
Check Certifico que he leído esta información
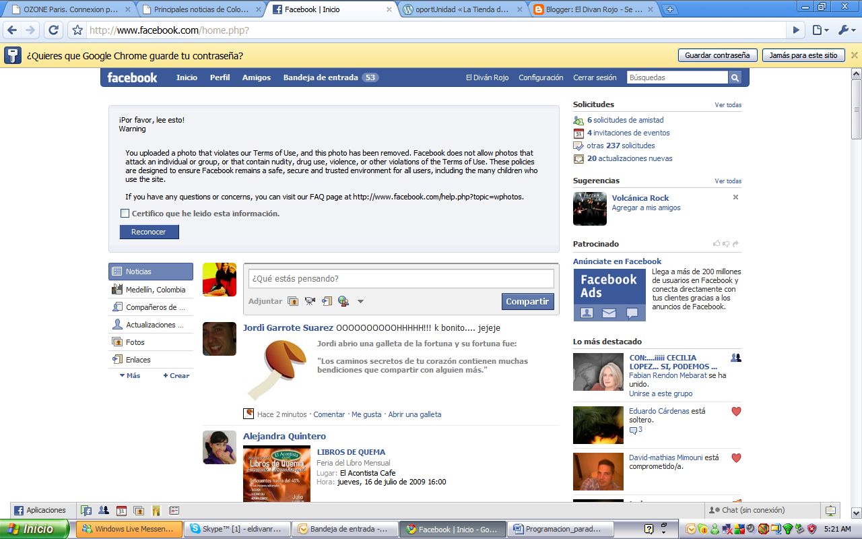pyautogui.click(x=125, y=214)
